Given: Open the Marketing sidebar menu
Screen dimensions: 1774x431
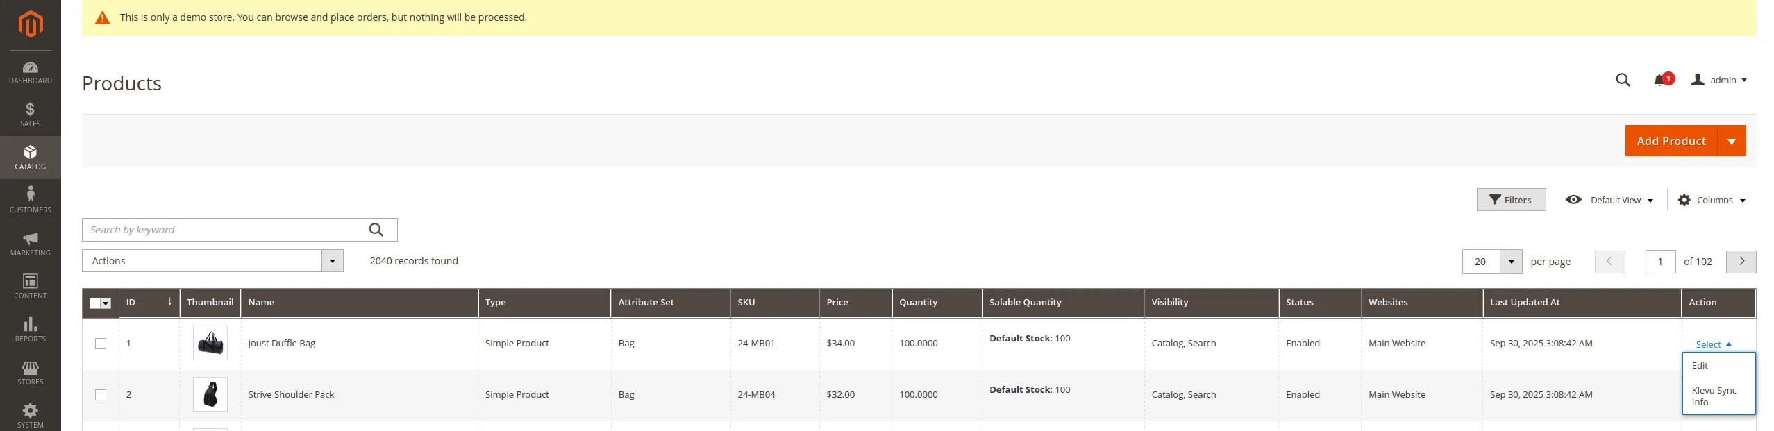Looking at the screenshot, I should (x=31, y=244).
